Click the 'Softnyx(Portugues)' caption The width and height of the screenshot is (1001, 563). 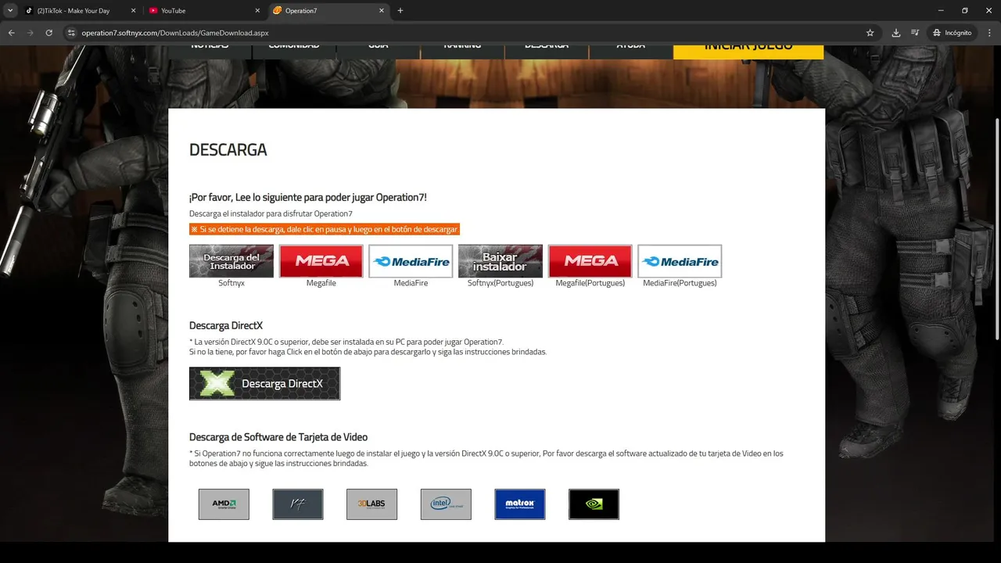coord(500,283)
